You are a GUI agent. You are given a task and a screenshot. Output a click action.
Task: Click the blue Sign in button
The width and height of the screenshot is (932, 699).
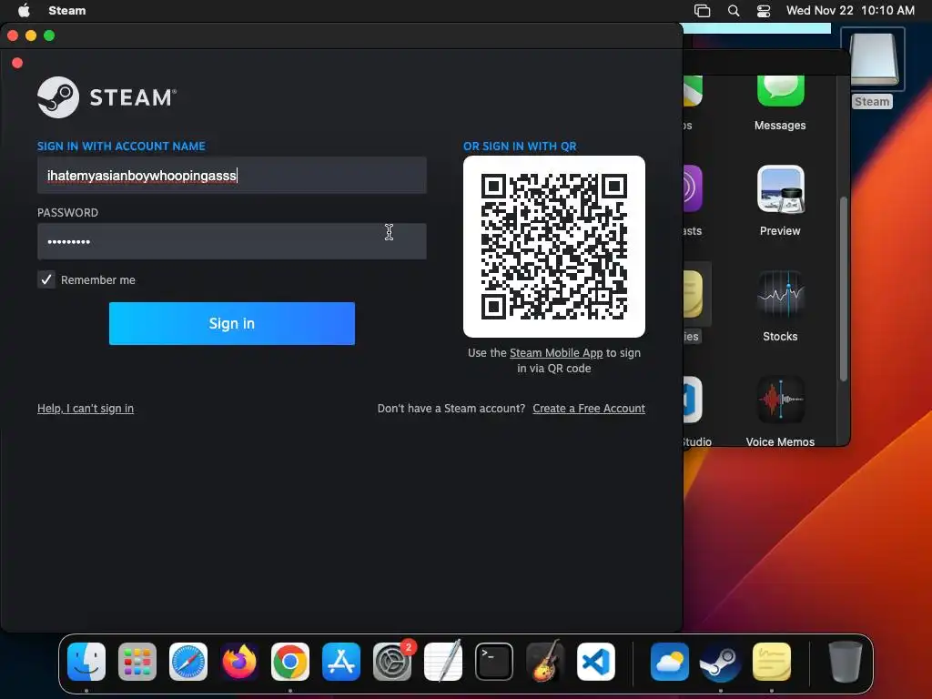click(232, 323)
